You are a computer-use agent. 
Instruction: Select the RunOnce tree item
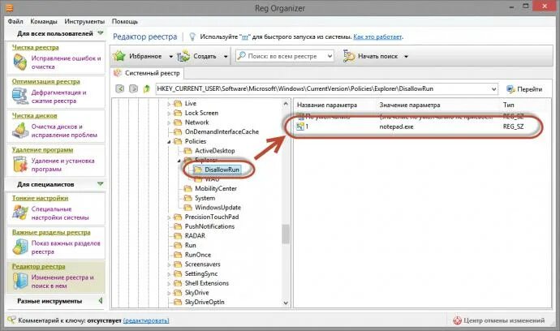click(198, 255)
